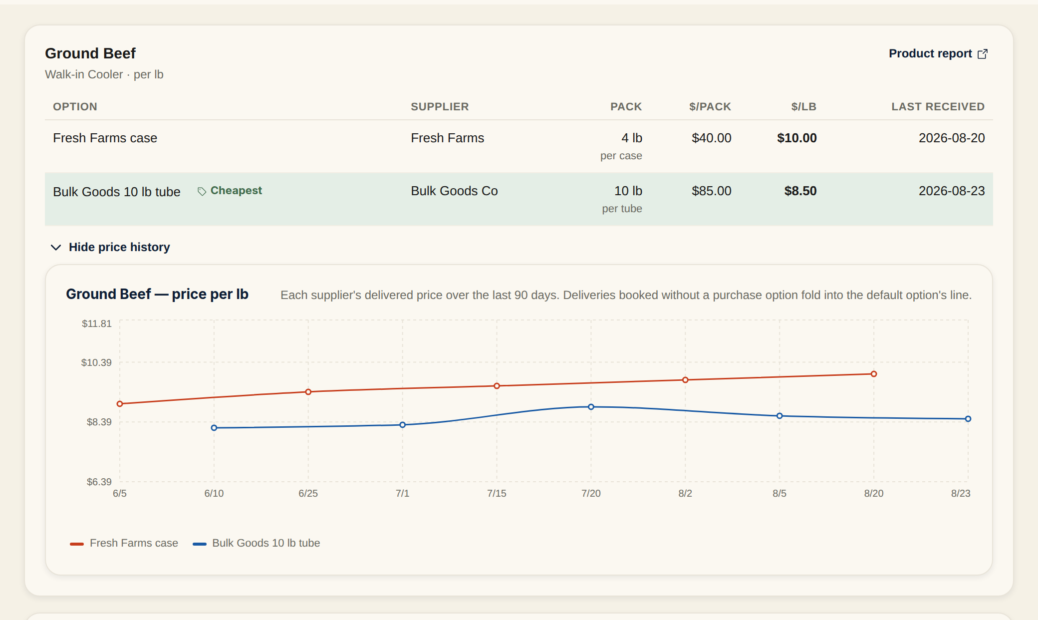
Task: Collapse price history with the chevron icon
Action: click(x=56, y=248)
